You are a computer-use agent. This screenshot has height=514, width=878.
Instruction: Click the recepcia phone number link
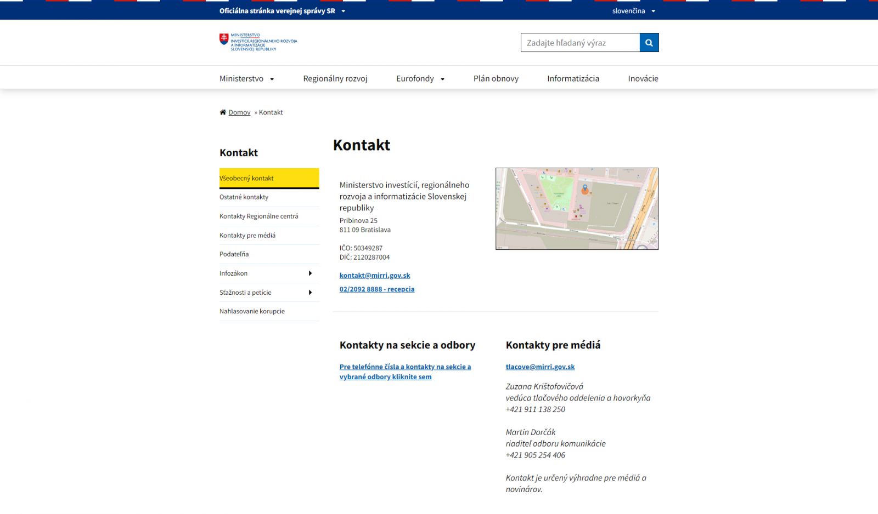click(377, 289)
